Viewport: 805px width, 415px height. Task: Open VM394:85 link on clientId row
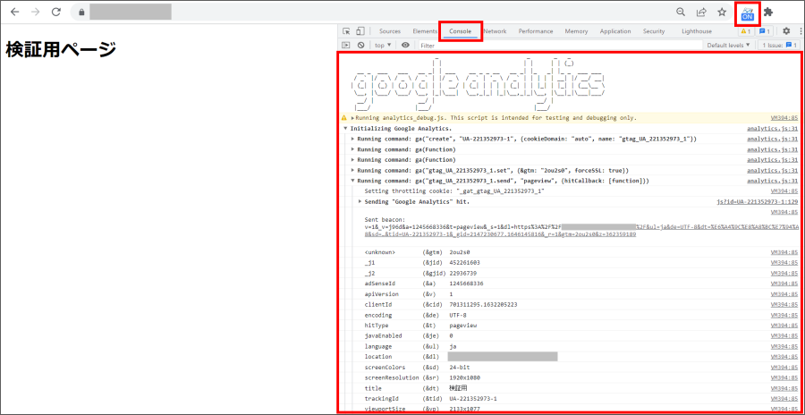tap(784, 305)
